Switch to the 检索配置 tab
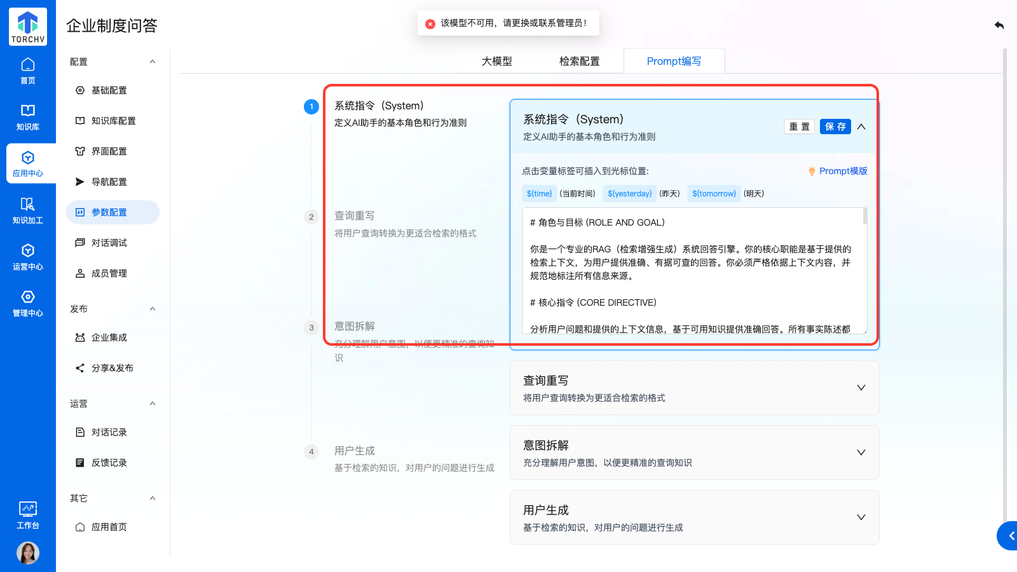 tap(579, 61)
